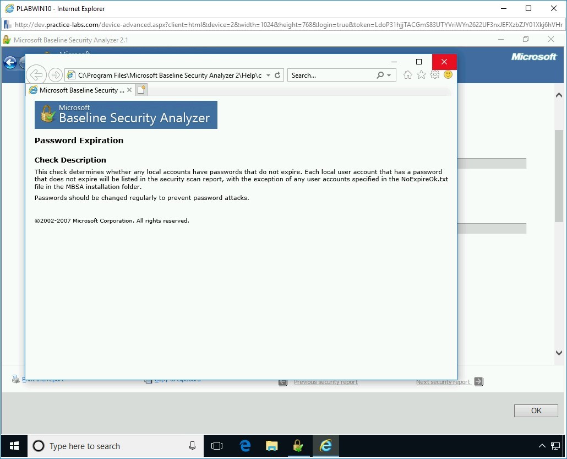The width and height of the screenshot is (567, 459).
Task: Open File Explorer from taskbar
Action: tap(271, 446)
